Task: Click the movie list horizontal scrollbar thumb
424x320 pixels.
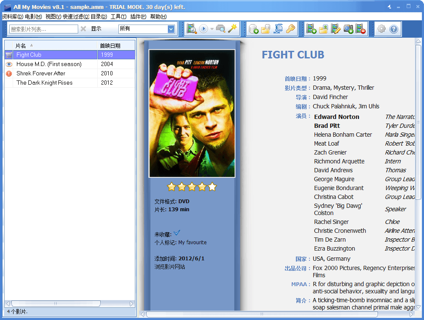Action: (56, 303)
